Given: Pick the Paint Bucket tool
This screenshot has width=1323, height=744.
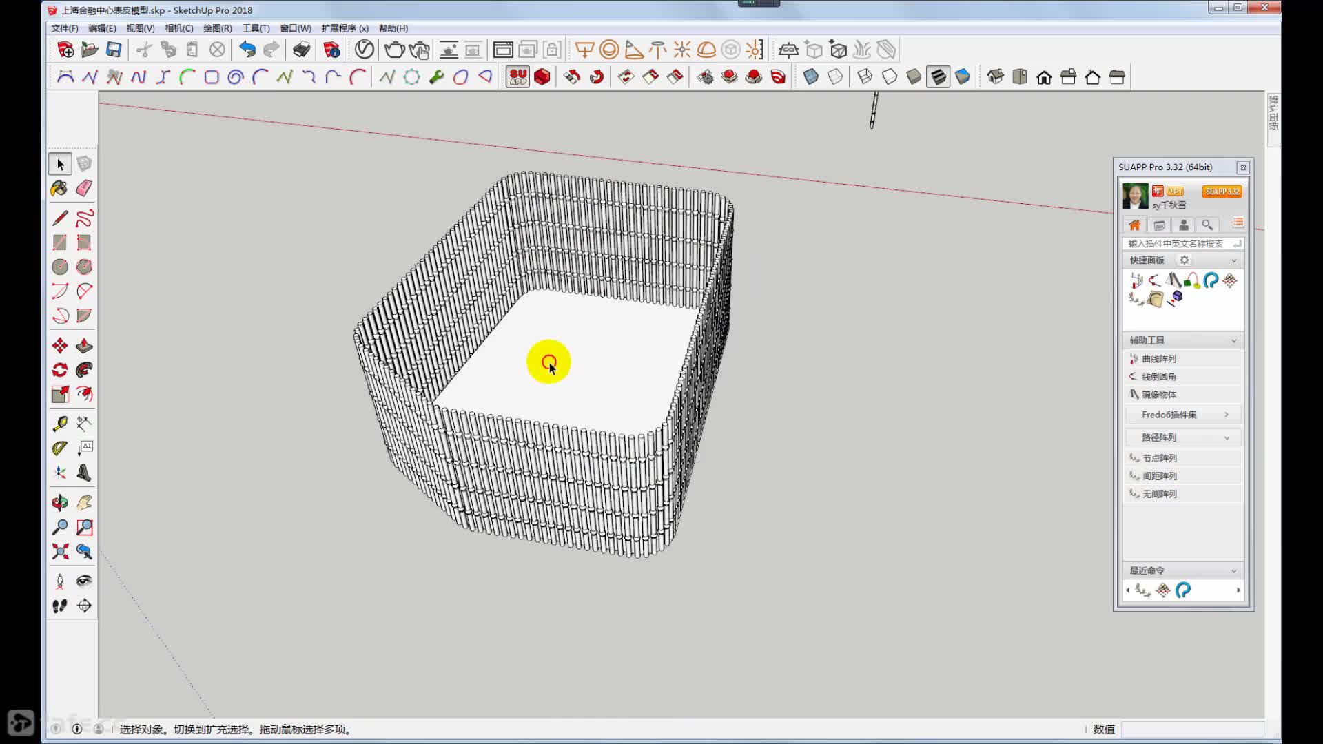Looking at the screenshot, I should tap(60, 188).
